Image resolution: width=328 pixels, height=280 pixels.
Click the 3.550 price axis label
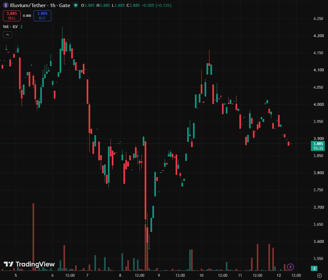[x=318, y=259]
